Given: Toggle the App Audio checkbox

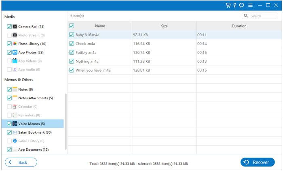Looking at the screenshot, I should [x=9, y=69].
